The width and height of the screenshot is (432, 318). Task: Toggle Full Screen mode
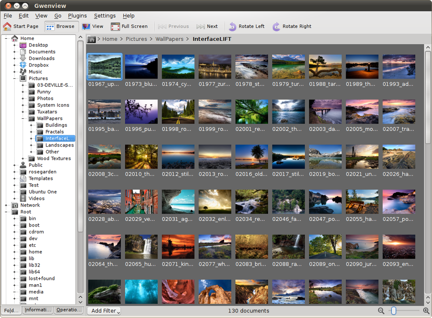129,26
